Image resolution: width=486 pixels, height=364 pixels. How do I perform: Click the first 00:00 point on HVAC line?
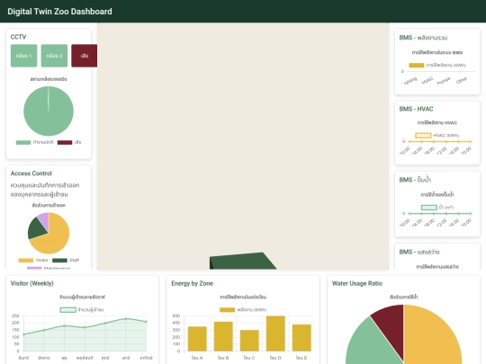[409, 141]
